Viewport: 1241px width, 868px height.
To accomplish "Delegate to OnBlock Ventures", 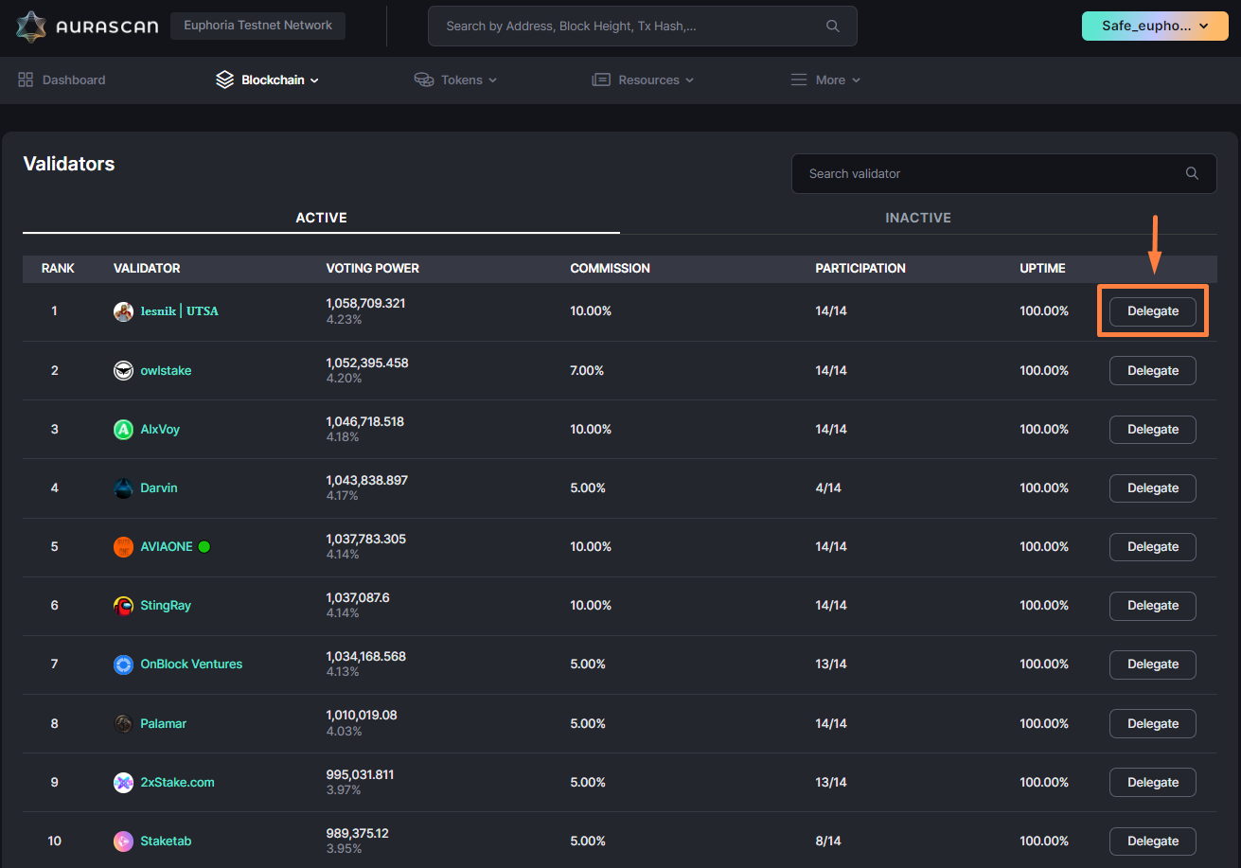I will click(1153, 664).
